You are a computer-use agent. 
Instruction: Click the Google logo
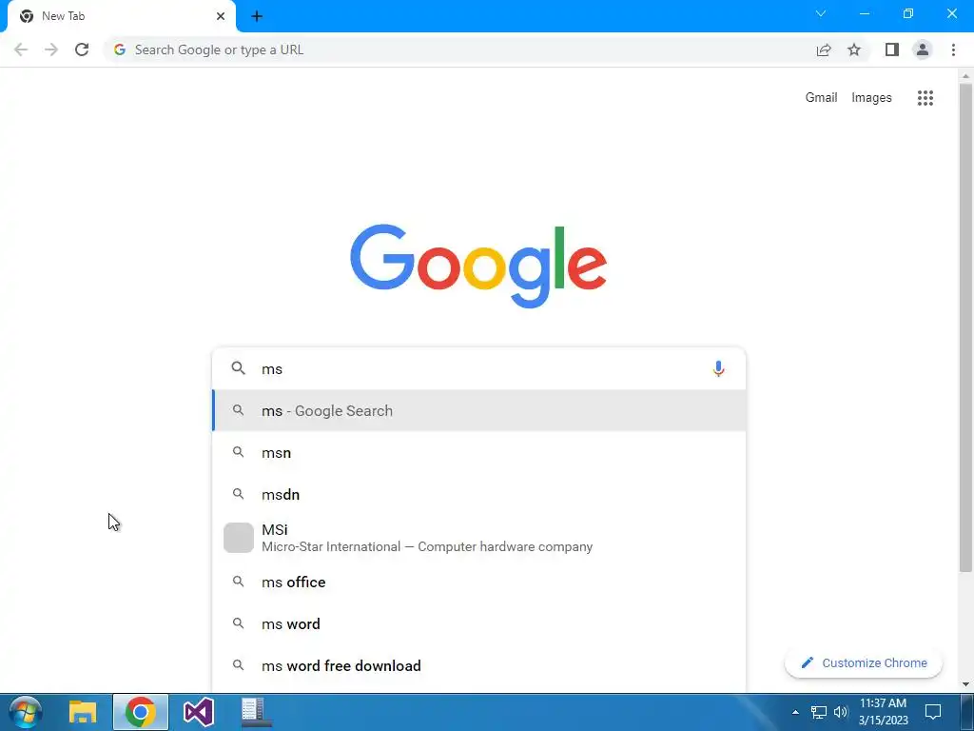pos(478,267)
